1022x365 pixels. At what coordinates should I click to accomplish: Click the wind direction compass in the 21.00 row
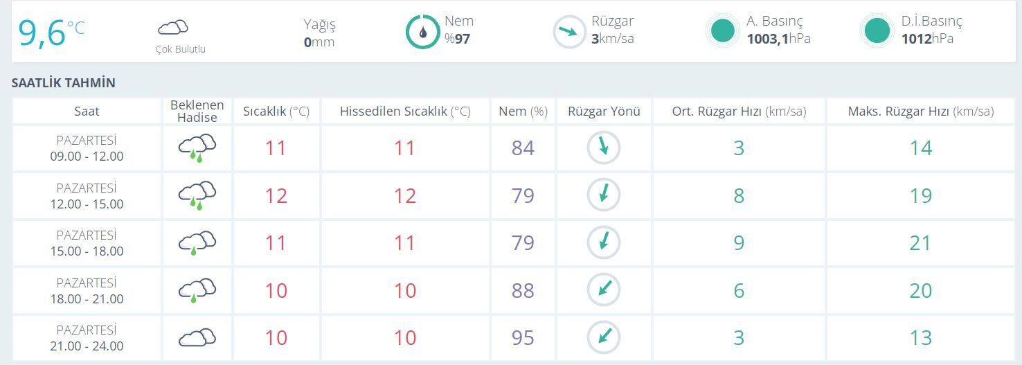point(604,338)
